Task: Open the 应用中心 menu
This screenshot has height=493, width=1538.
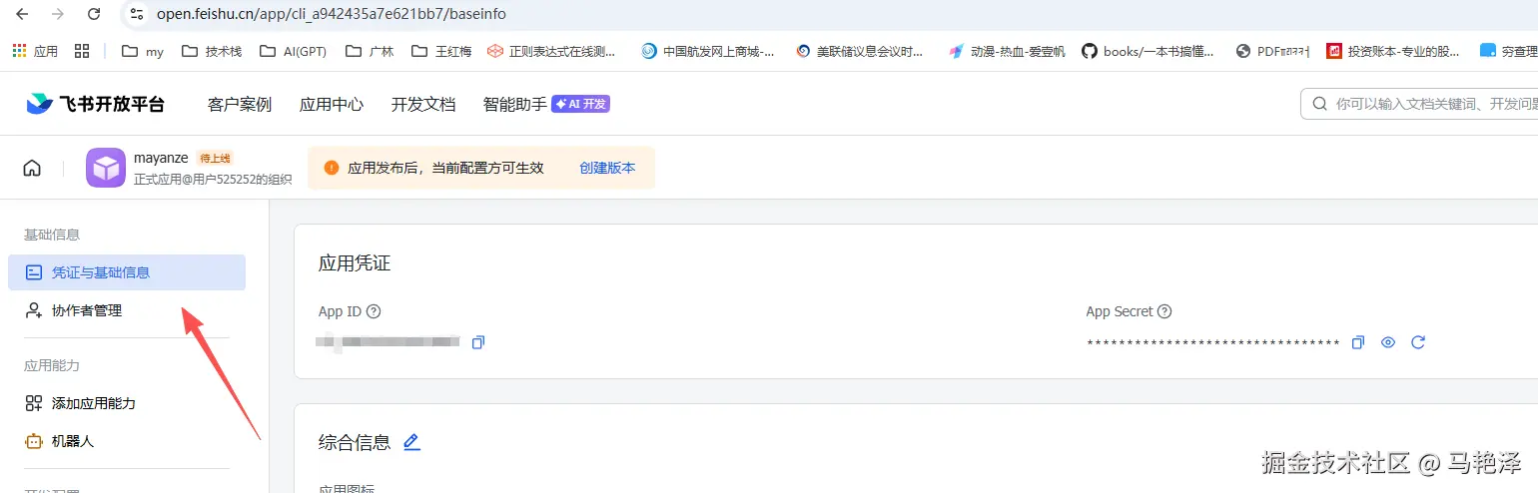Action: pyautogui.click(x=332, y=104)
